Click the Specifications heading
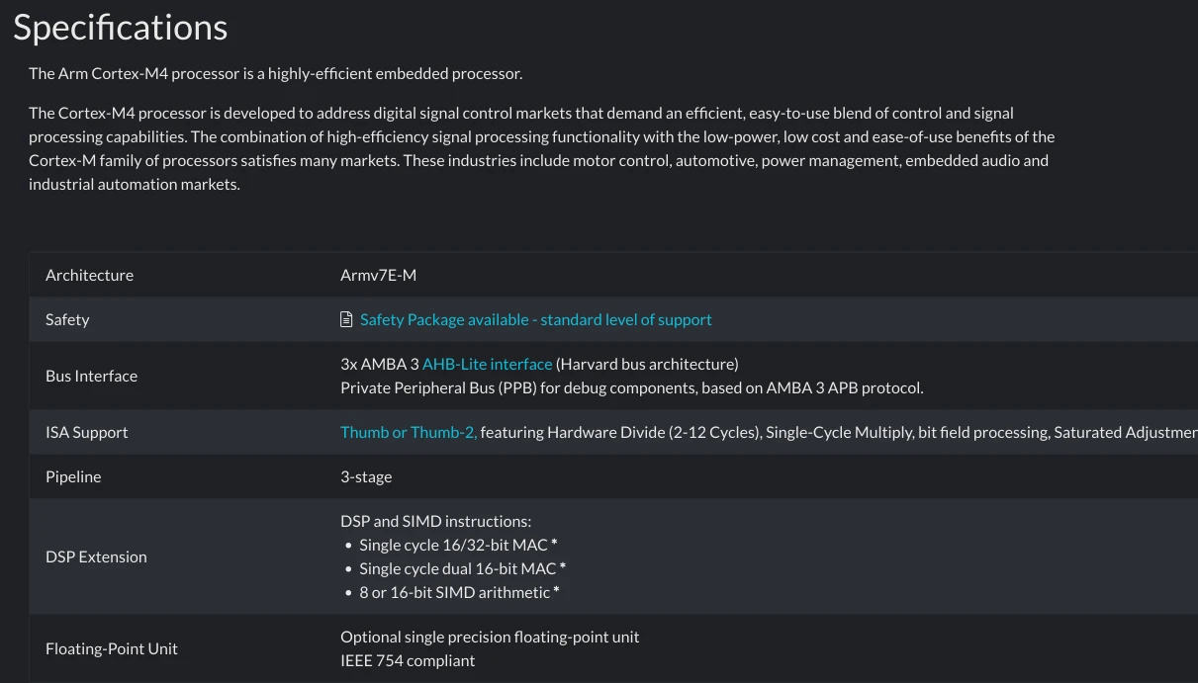 (121, 27)
